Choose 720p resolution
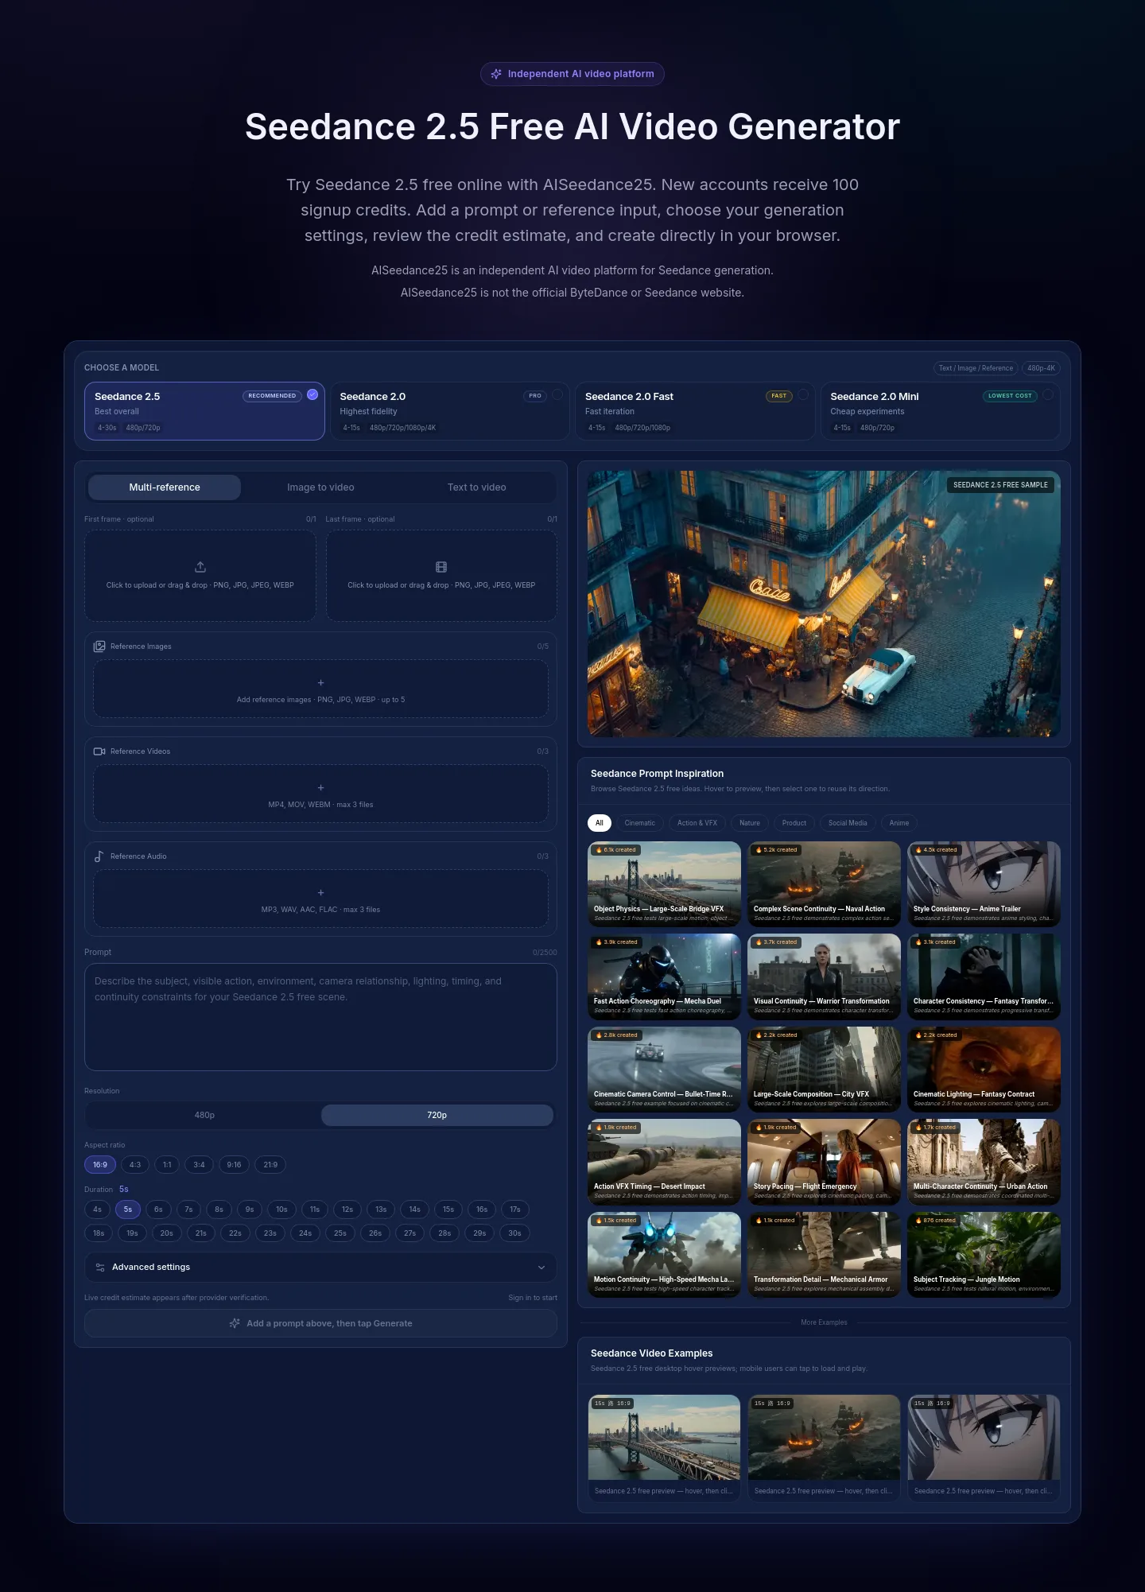The height and width of the screenshot is (1592, 1145). (x=437, y=1115)
